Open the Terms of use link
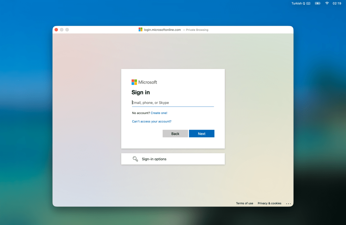Image resolution: width=346 pixels, height=225 pixels. pos(245,203)
